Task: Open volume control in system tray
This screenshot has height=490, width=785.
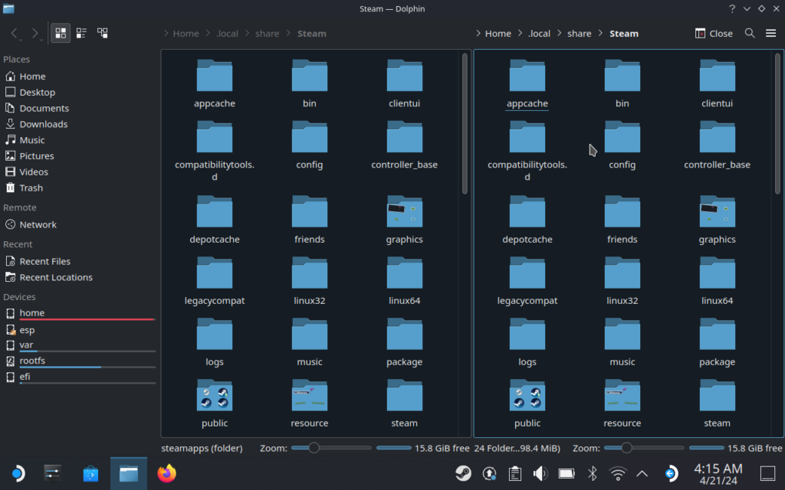Action: pyautogui.click(x=540, y=473)
